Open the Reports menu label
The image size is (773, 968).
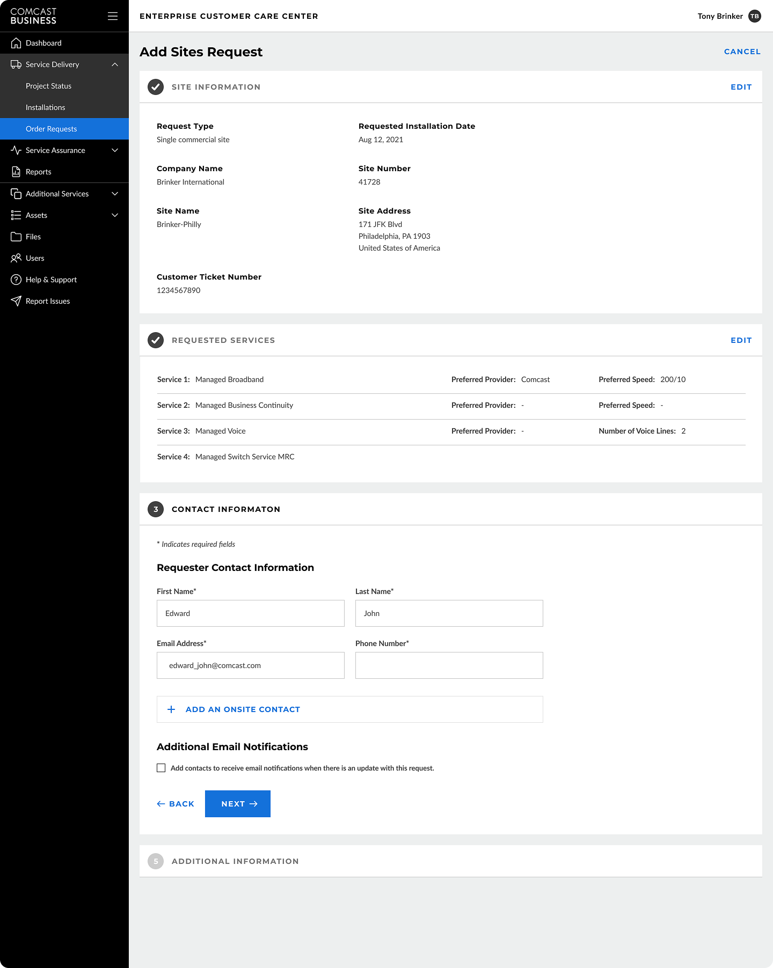point(39,172)
